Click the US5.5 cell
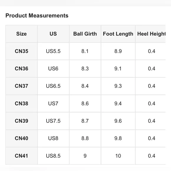This screenshot has width=171, height=171. tap(53, 51)
